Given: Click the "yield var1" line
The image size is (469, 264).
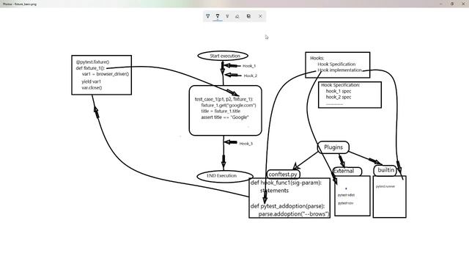Looking at the screenshot, I should tap(91, 81).
